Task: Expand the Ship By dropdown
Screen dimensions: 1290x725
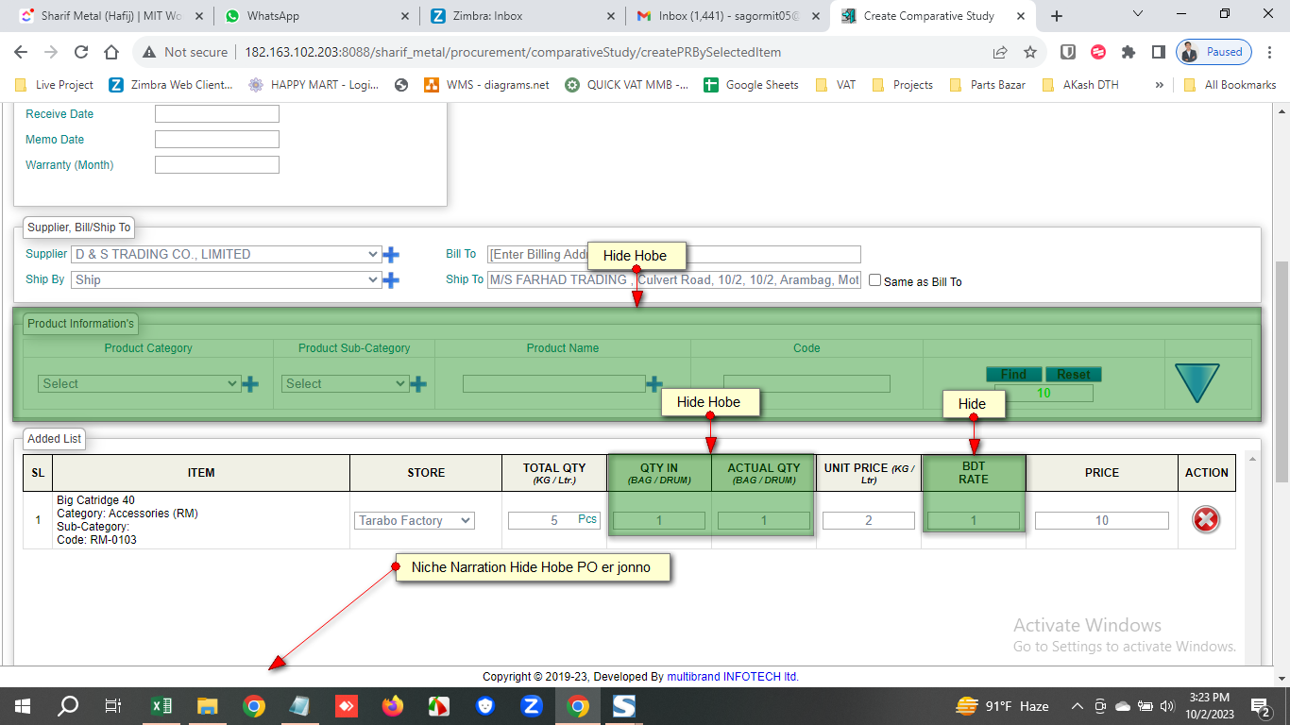Action: coord(227,280)
